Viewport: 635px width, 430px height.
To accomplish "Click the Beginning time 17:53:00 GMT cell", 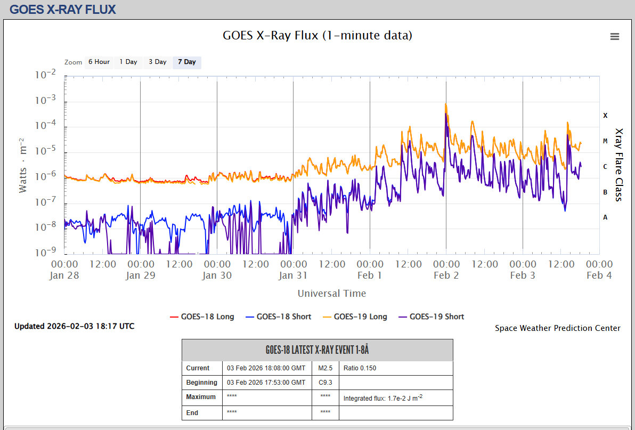I will pos(266,383).
